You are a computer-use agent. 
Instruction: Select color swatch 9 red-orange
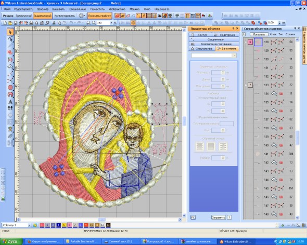coord(86,225)
